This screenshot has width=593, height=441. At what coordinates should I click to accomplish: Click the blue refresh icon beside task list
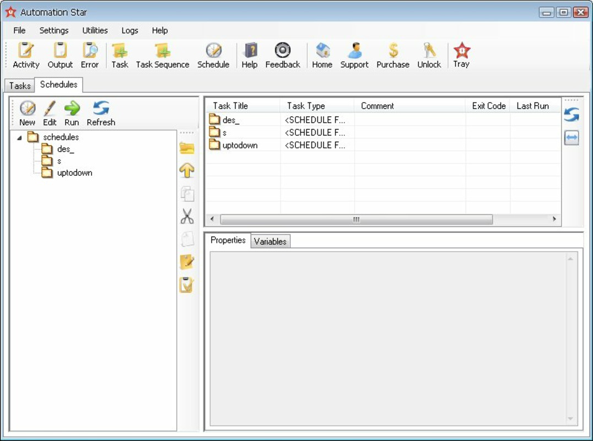click(572, 115)
